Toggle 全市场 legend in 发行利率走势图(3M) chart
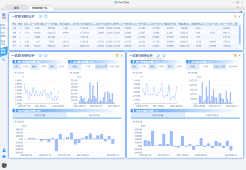The image size is (246, 170). tap(19, 73)
